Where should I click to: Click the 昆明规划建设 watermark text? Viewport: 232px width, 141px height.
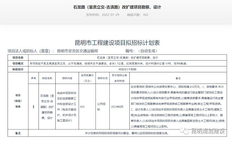click(207, 131)
